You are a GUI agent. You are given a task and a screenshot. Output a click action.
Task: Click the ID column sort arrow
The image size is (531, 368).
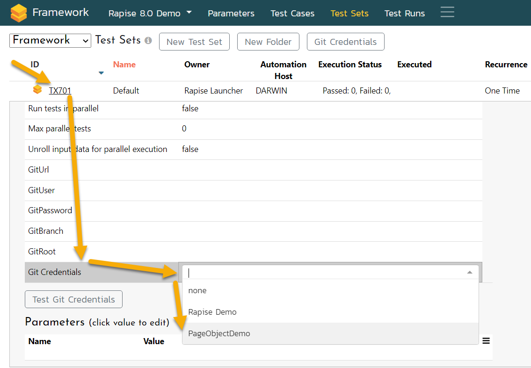tap(101, 73)
